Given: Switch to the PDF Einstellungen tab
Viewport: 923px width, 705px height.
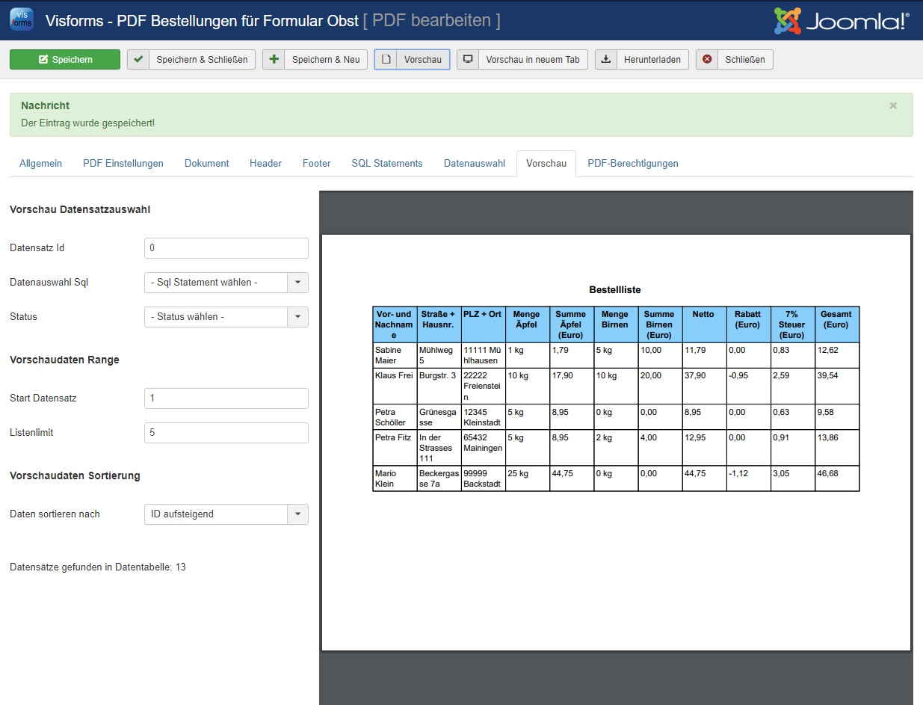Looking at the screenshot, I should [123, 164].
